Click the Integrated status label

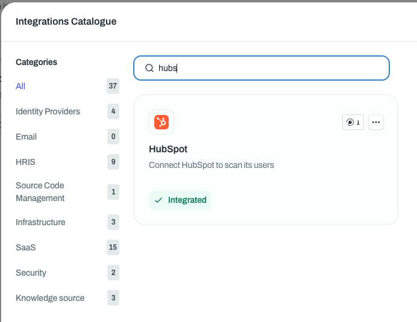point(187,200)
